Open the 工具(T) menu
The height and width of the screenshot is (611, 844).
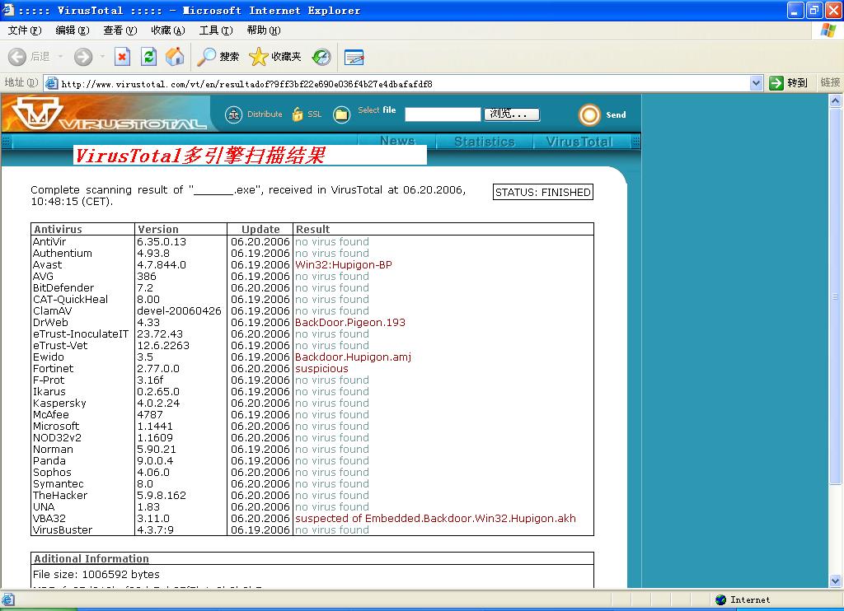click(215, 30)
